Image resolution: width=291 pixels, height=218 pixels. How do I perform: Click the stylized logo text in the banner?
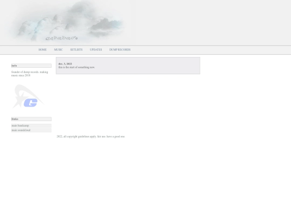point(61,38)
